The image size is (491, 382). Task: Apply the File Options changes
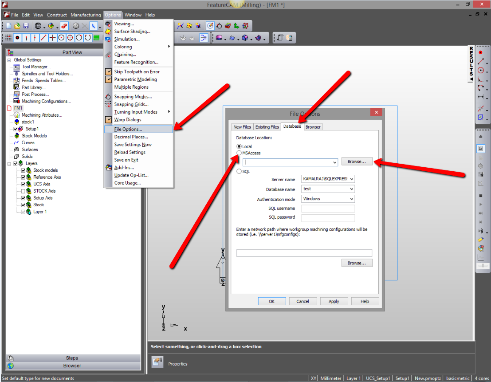334,301
